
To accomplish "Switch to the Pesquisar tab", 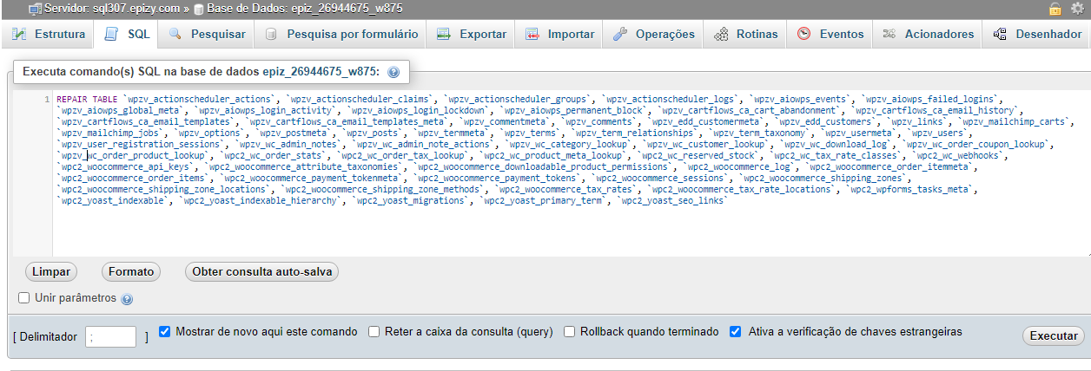I will (206, 35).
